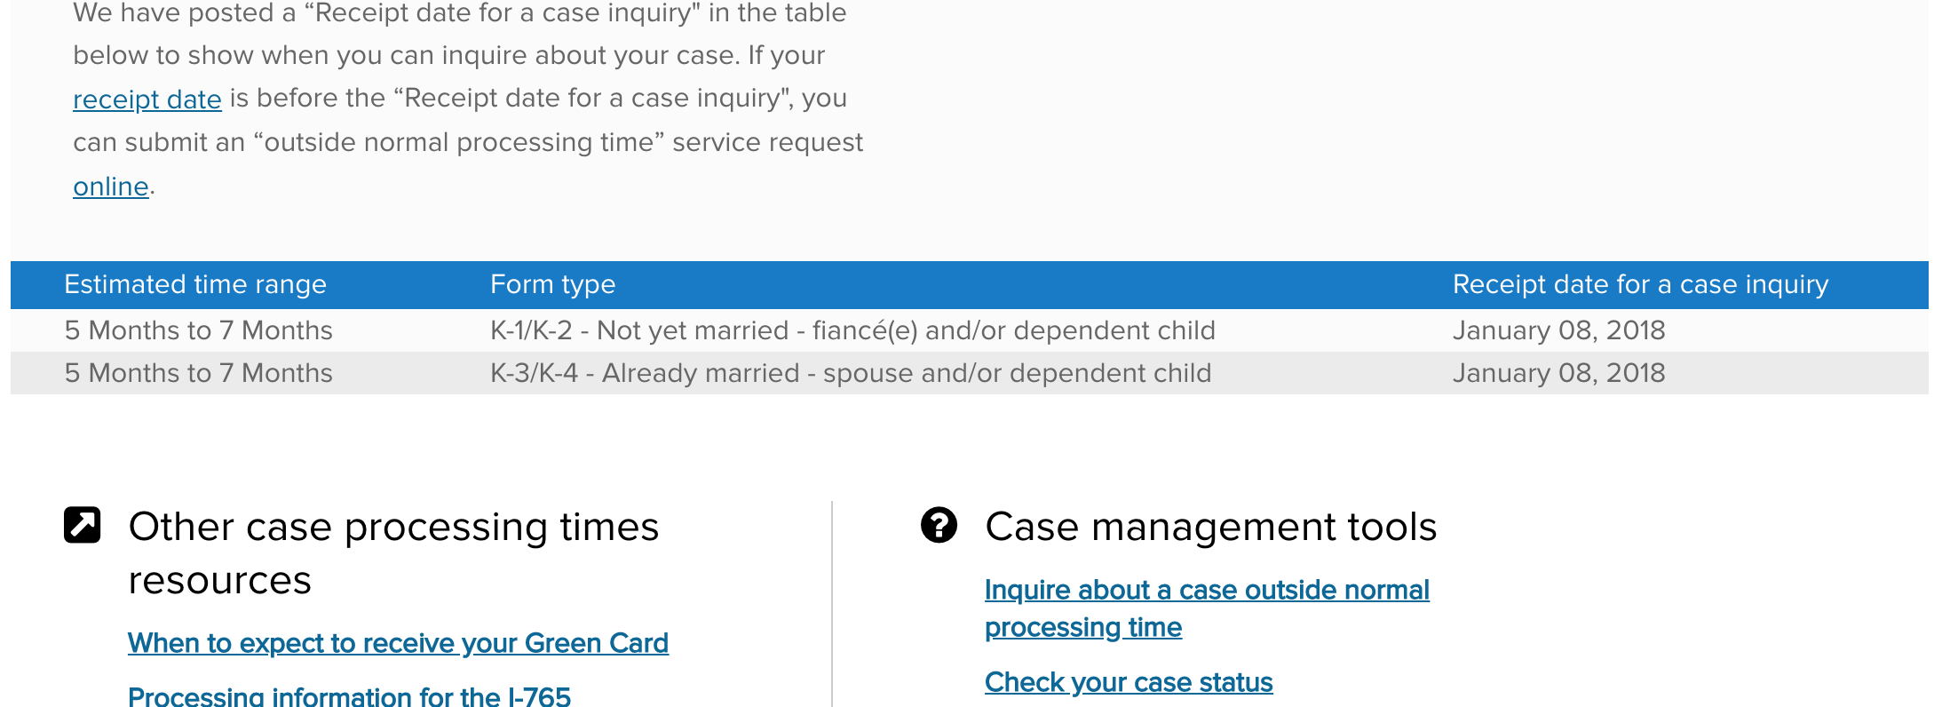Click K-3/K-4 row's 5 Months to 7 Months

click(x=198, y=373)
